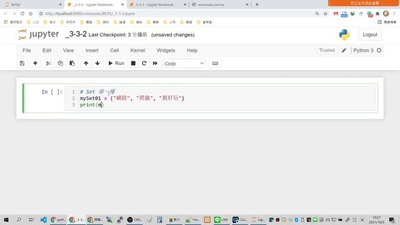
Task: Click inside the code cell editor
Action: [x=221, y=98]
